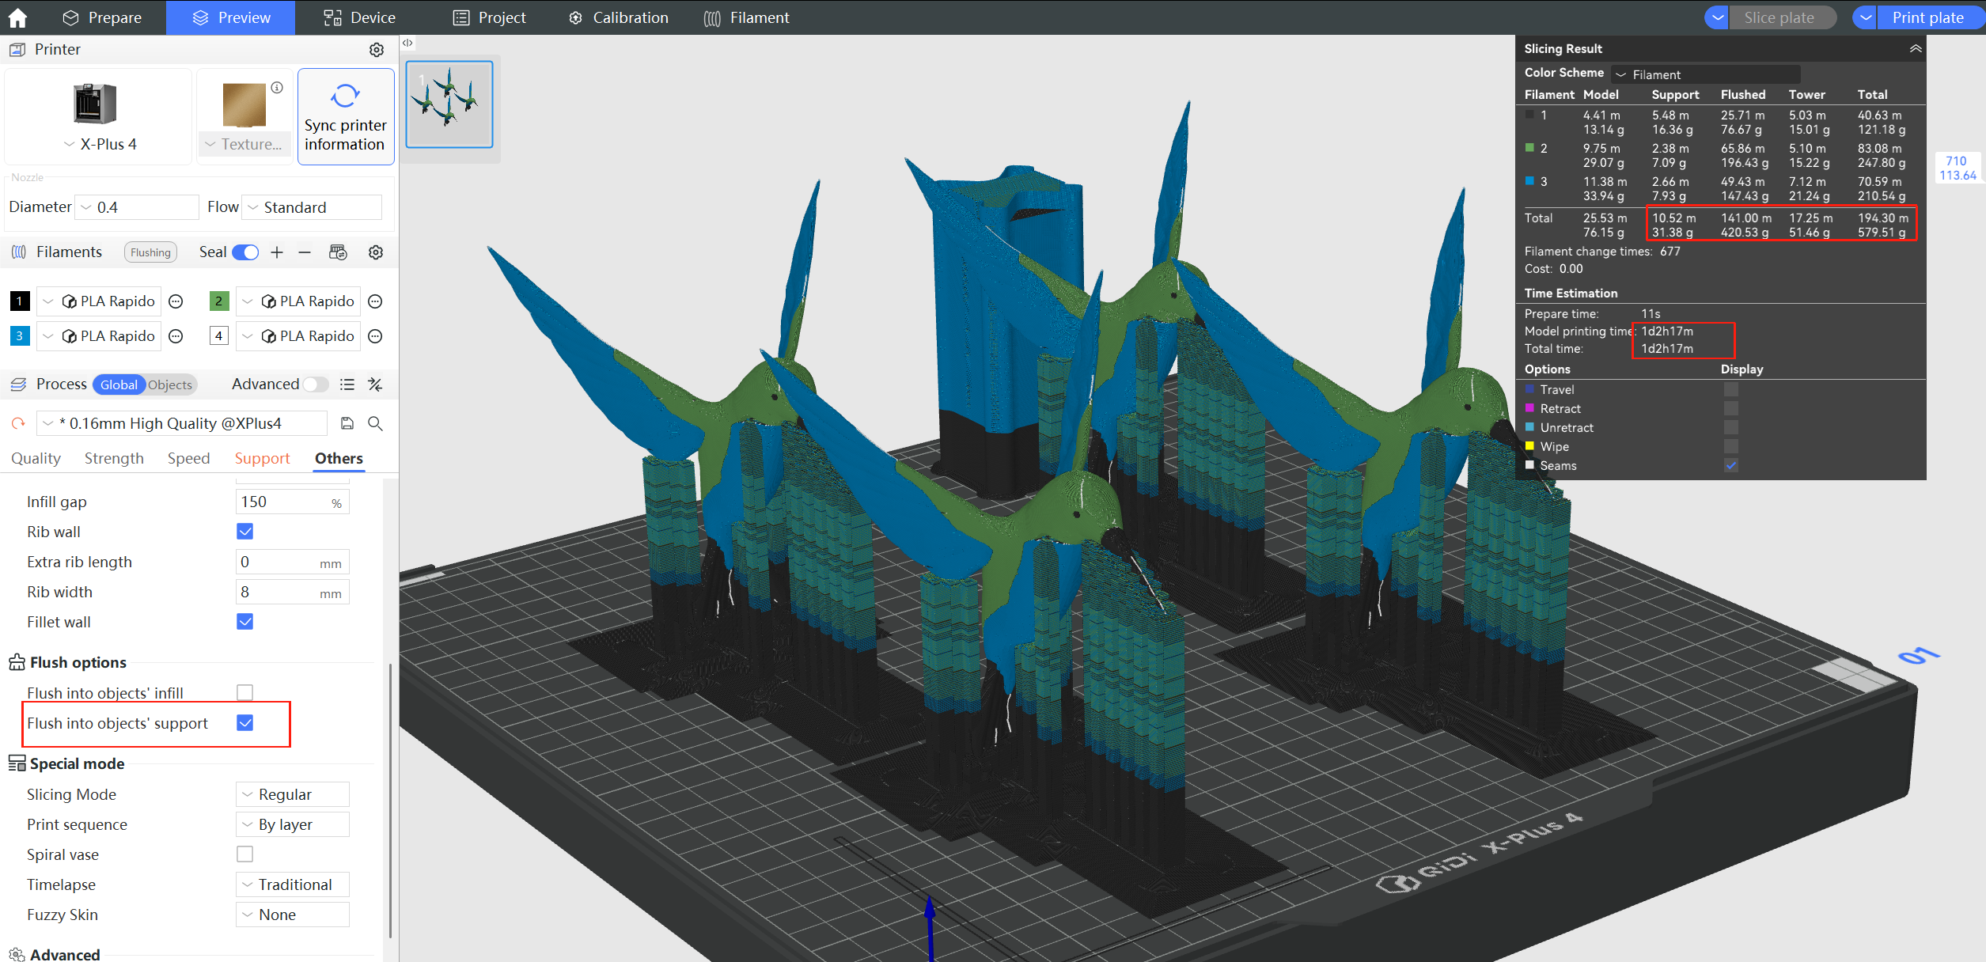1986x962 pixels.
Task: Show bed plate info icon
Action: pyautogui.click(x=277, y=88)
